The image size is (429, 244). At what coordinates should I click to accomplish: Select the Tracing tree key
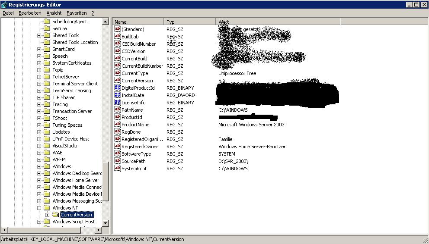[60, 104]
